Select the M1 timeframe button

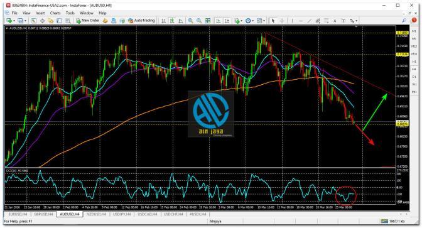click(x=414, y=31)
